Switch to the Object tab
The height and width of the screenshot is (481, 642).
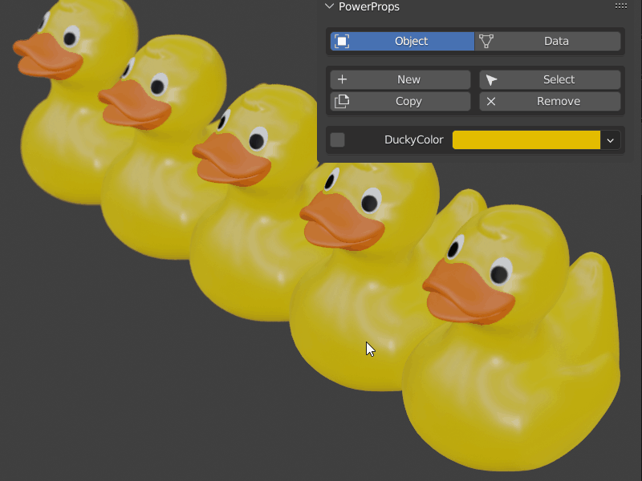402,42
